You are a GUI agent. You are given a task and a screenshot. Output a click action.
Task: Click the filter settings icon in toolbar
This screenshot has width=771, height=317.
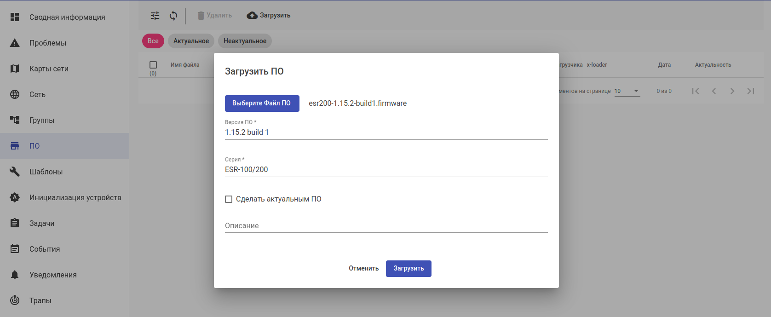click(x=155, y=16)
